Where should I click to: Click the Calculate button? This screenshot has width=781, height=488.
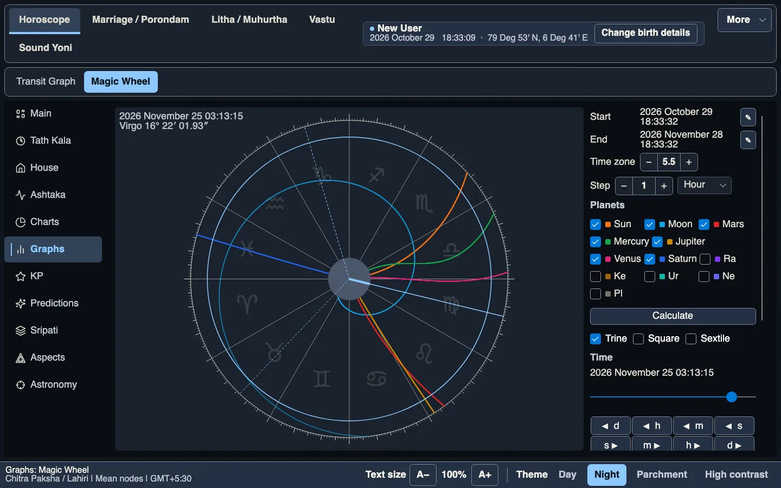(673, 316)
